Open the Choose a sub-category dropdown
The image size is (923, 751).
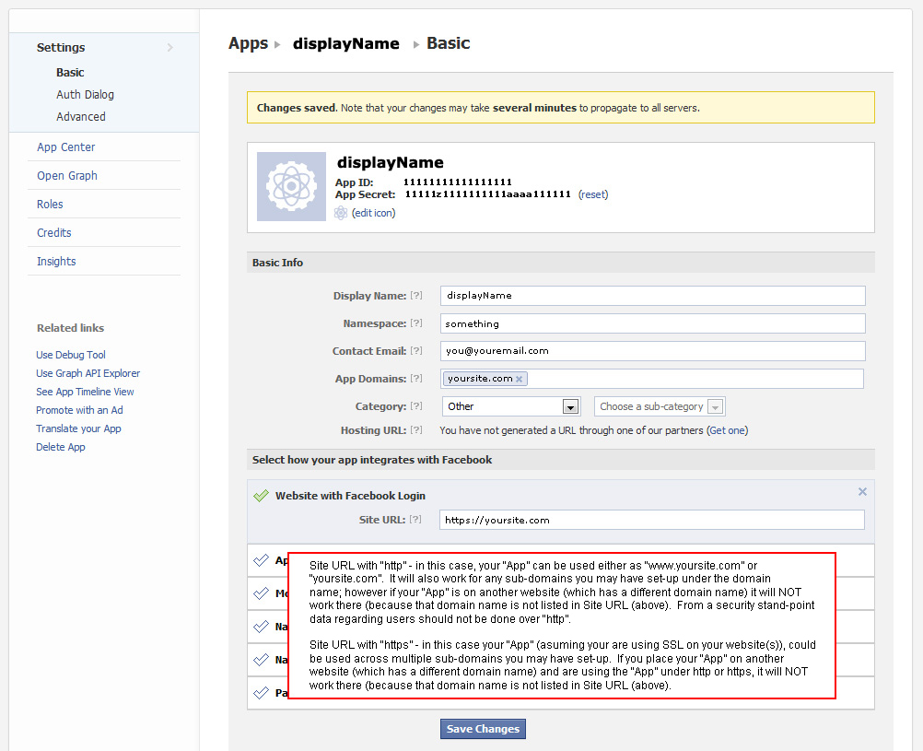(x=660, y=406)
